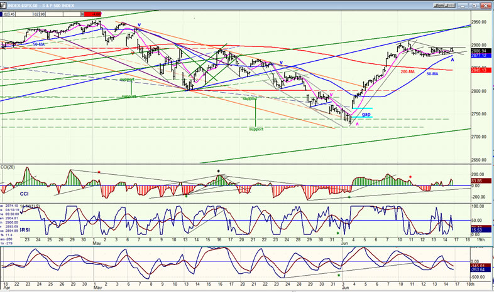Click the window title 'S & P 500 INDEX'
This screenshot has height=292, width=494.
click(x=58, y=6)
